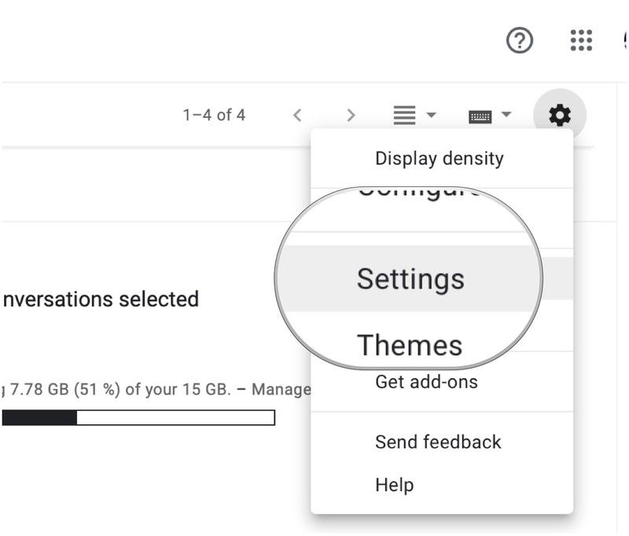Open the keyboard input tools dropdown arrow

[x=506, y=115]
